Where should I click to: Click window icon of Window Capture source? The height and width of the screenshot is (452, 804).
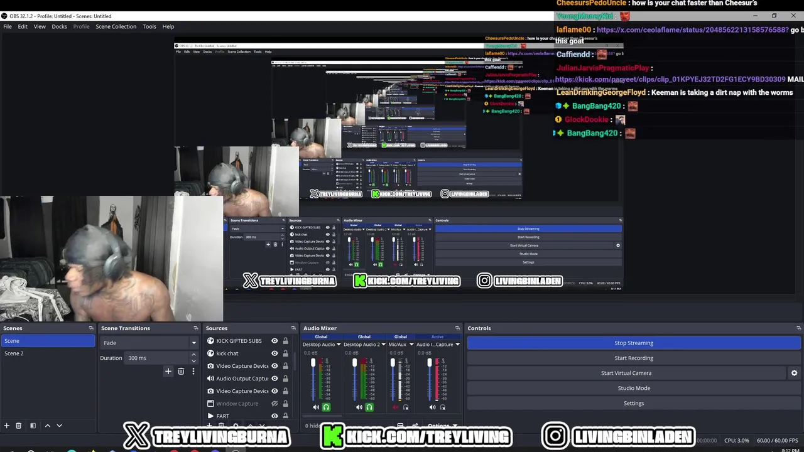[210, 404]
